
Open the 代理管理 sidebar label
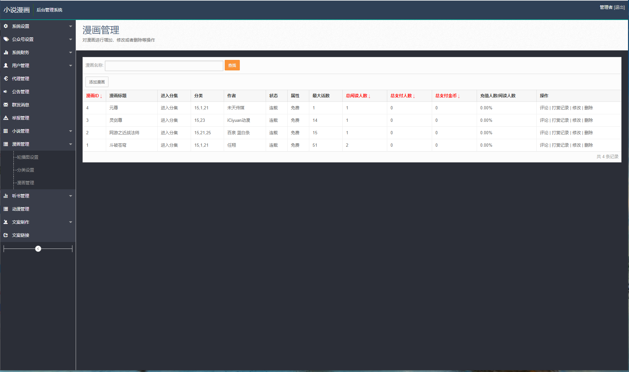21,79
